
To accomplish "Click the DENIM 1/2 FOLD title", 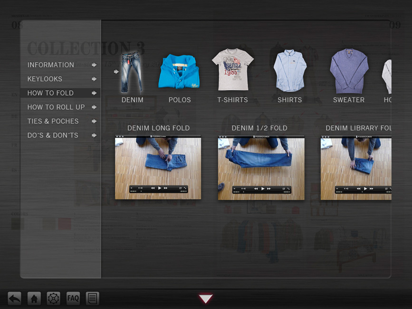I will (x=259, y=128).
